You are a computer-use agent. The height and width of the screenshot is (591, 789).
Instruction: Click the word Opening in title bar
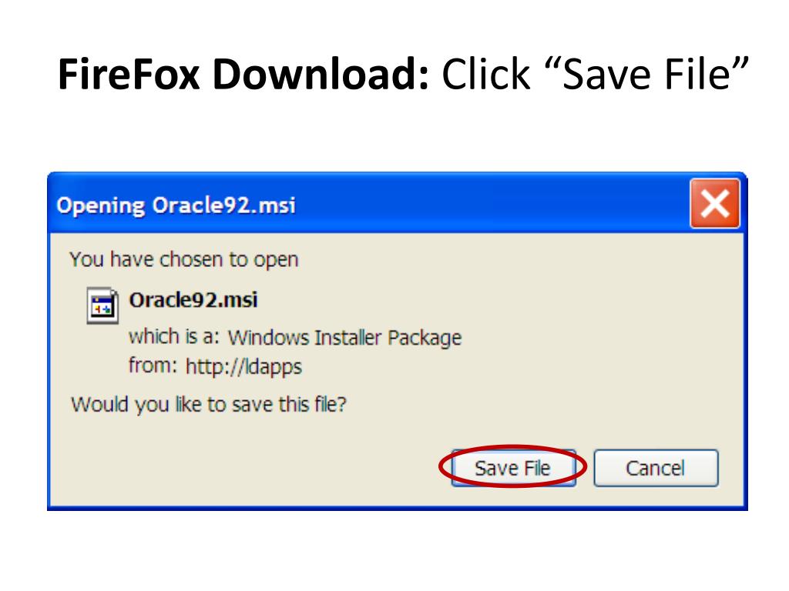click(101, 206)
